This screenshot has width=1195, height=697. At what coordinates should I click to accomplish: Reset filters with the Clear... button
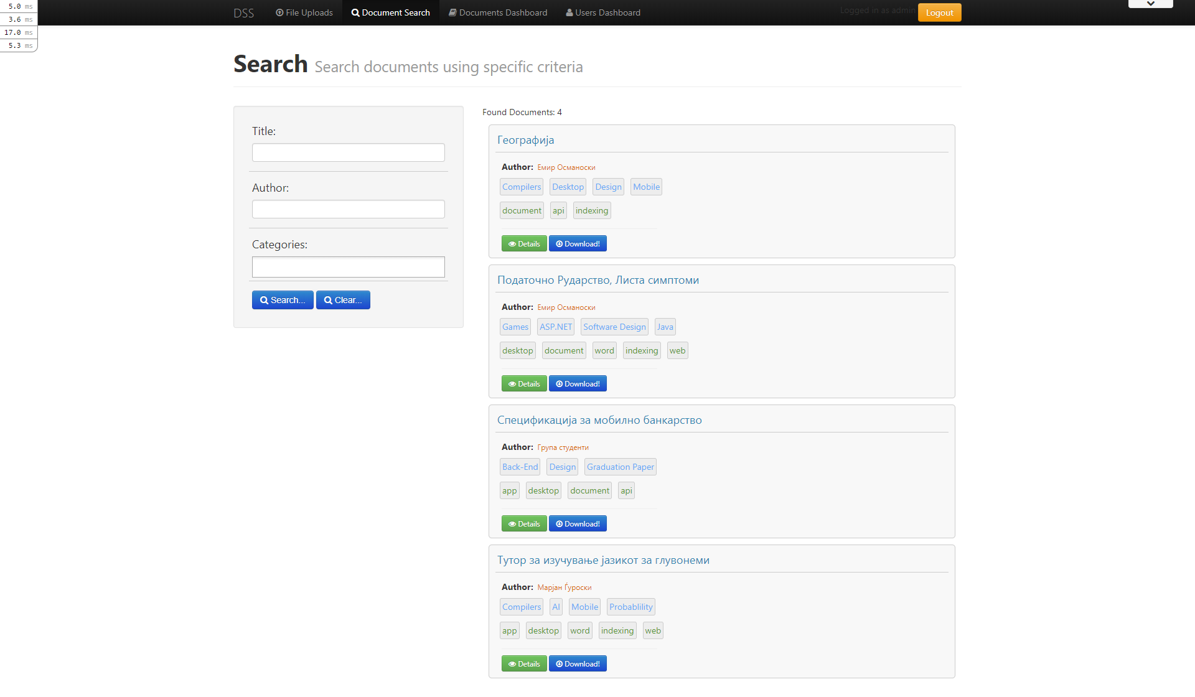(x=343, y=300)
